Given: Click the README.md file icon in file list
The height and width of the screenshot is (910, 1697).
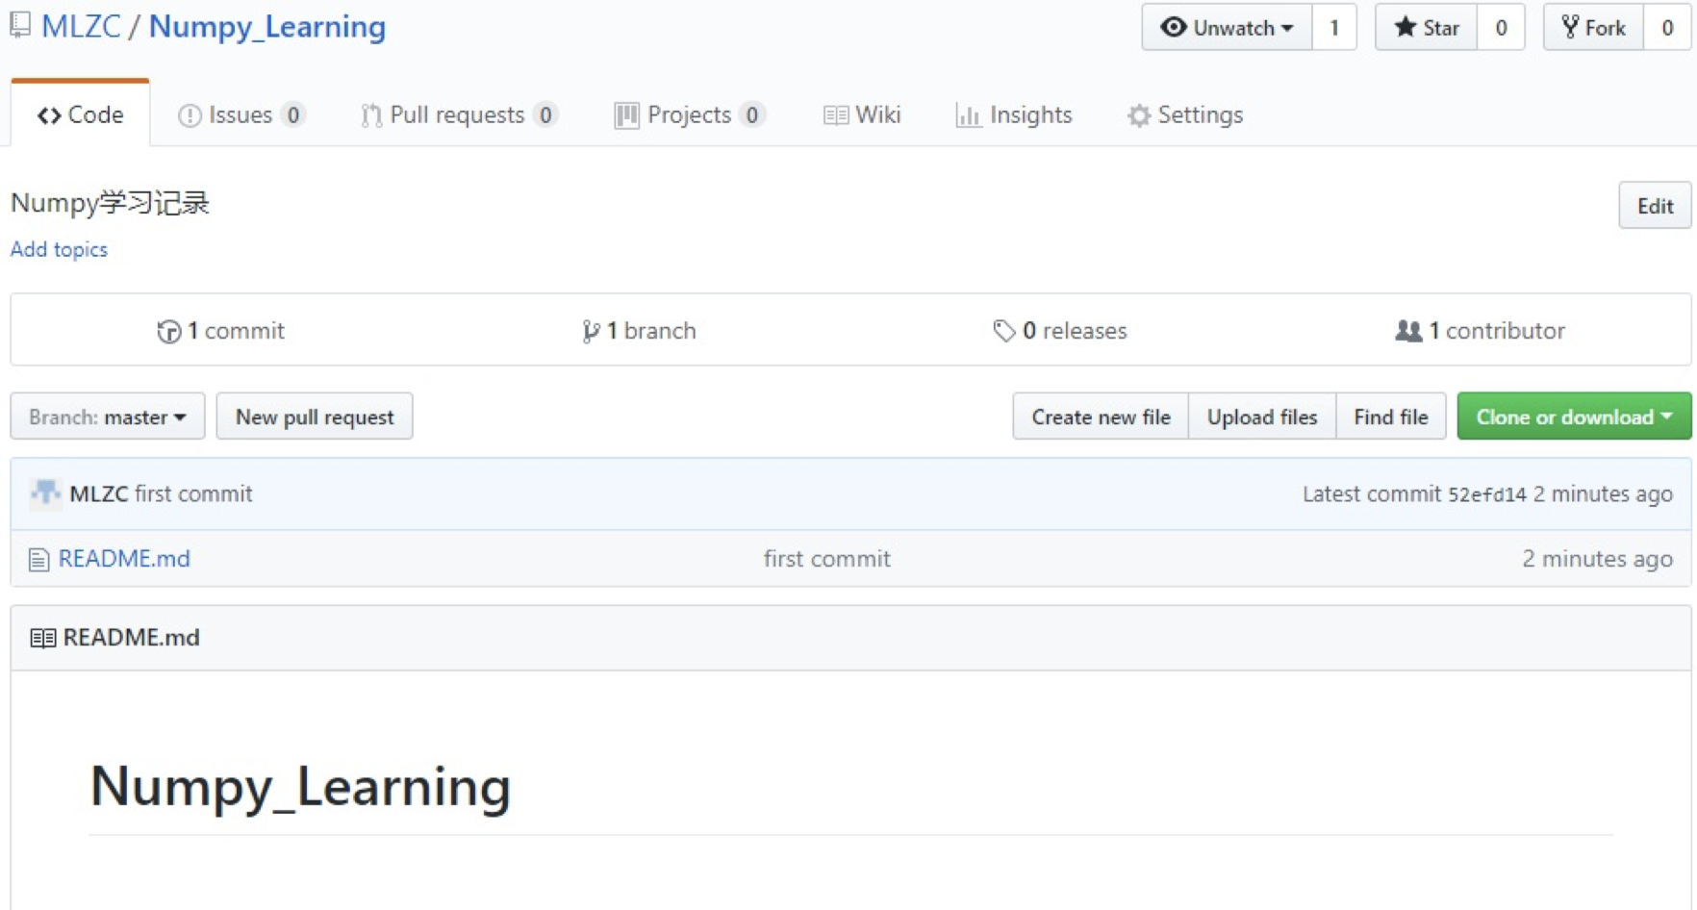Looking at the screenshot, I should (38, 560).
